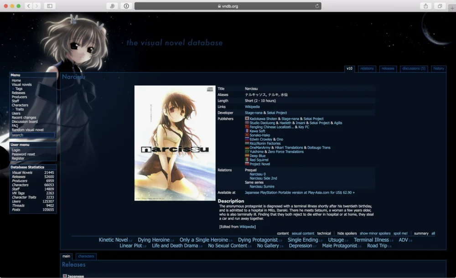
Task: Open Visual novels menu link
Action: [x=22, y=84]
